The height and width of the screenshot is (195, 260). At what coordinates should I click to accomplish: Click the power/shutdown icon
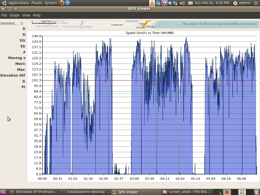coord(256,3)
